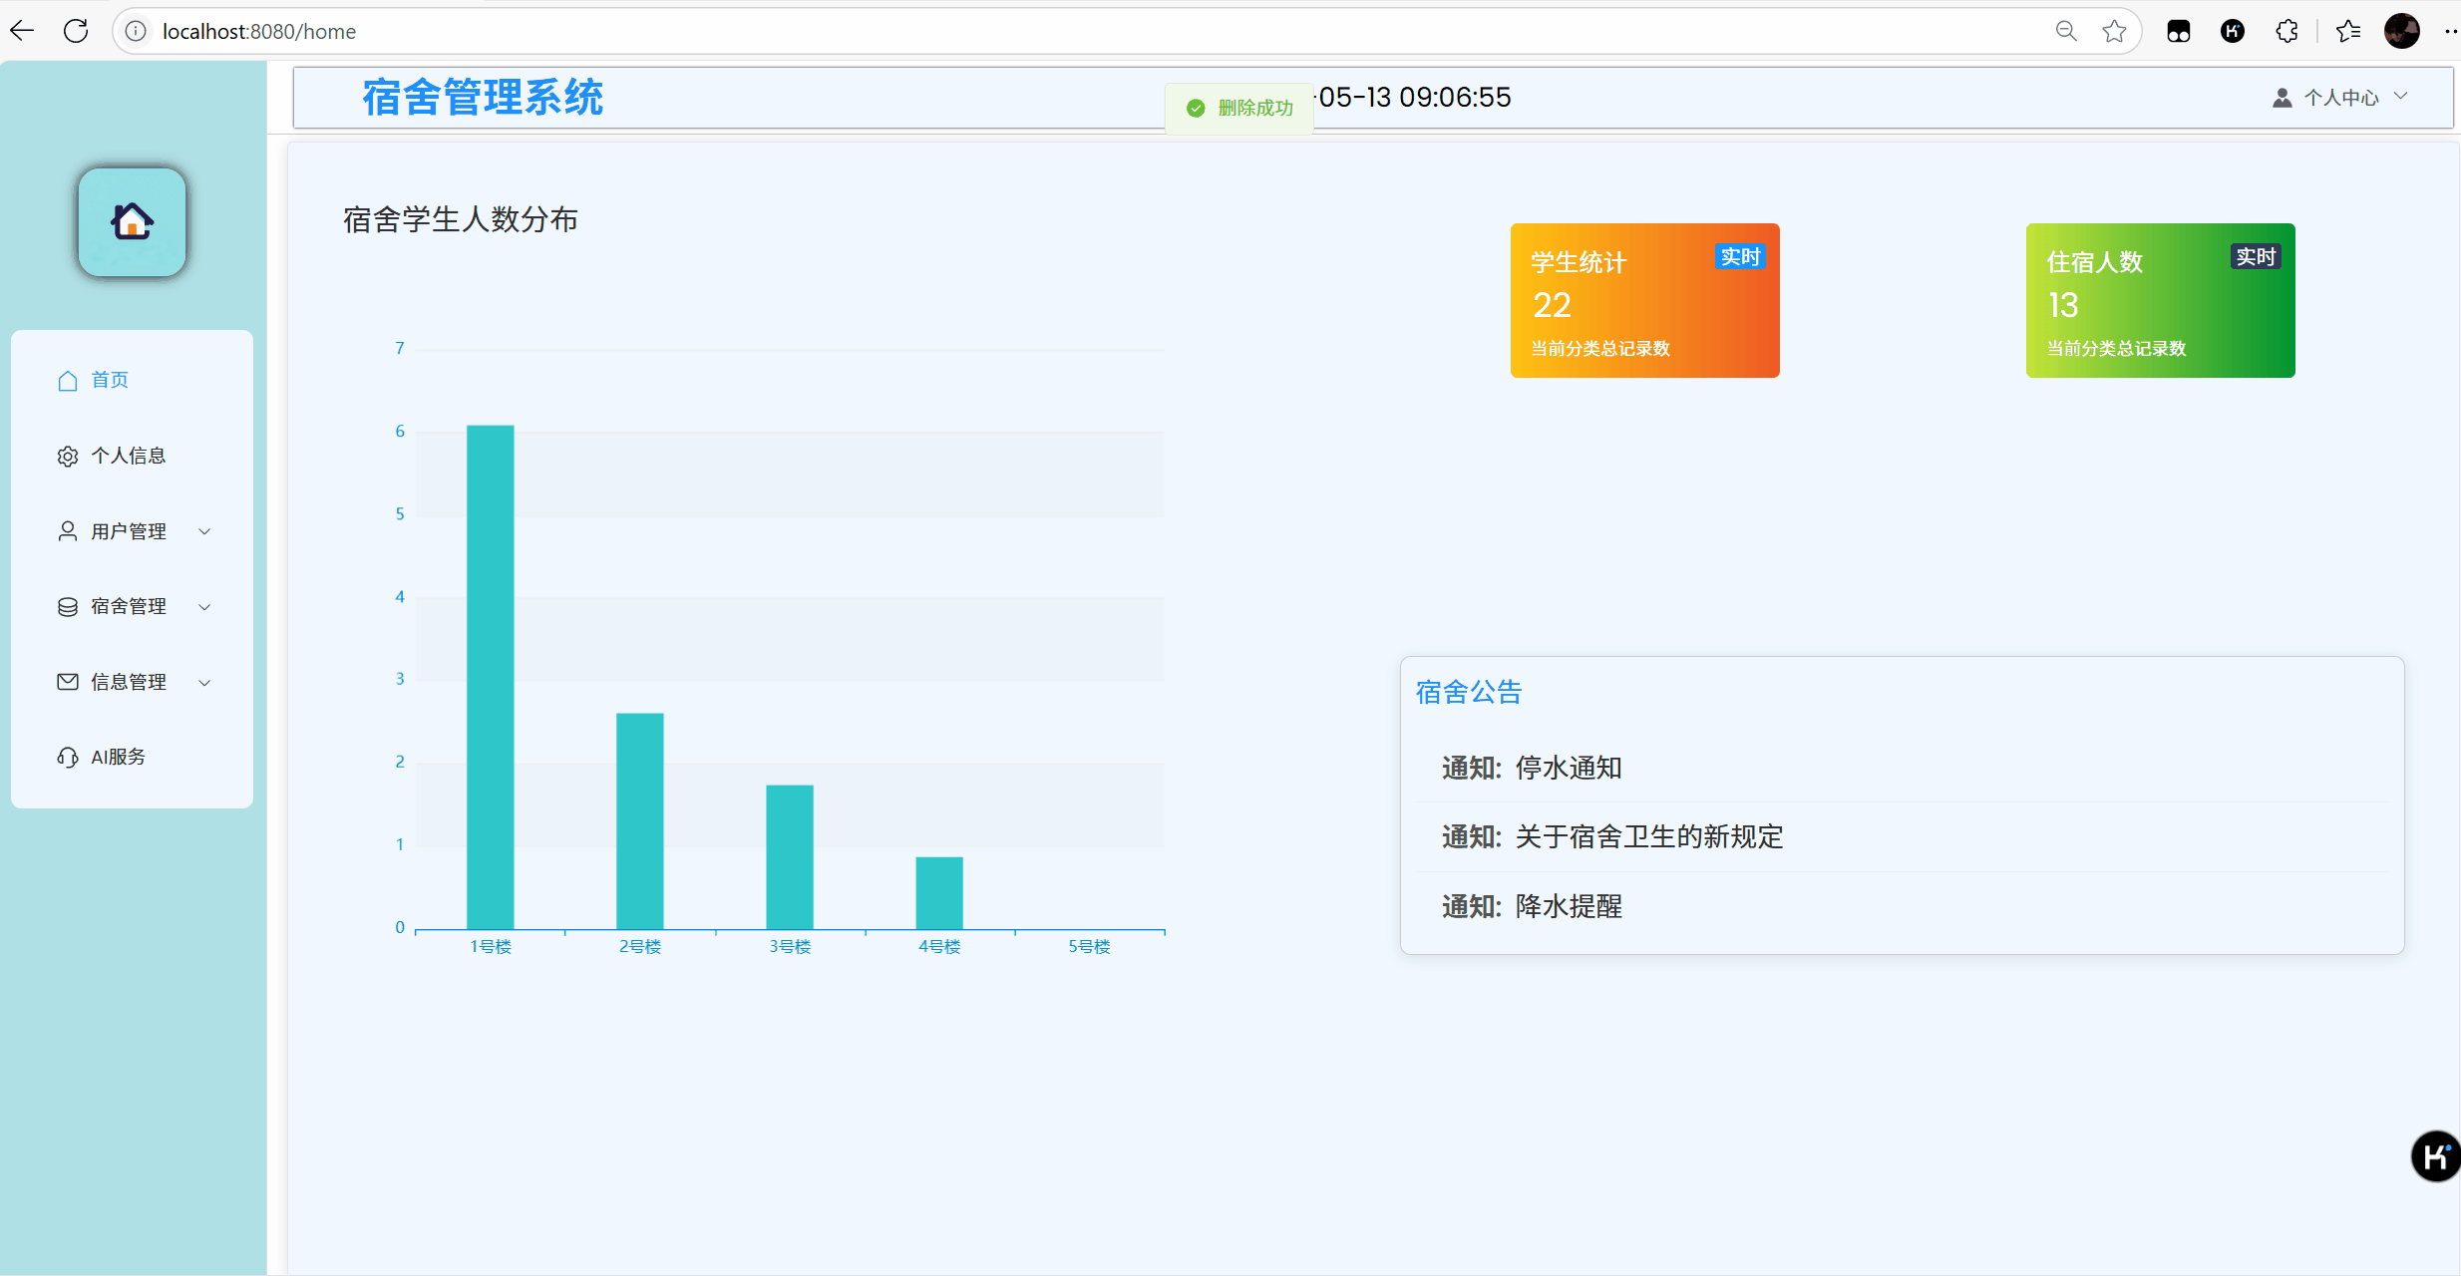Click the orange 学生统计 statistics card
The image size is (2461, 1276).
pyautogui.click(x=1644, y=300)
